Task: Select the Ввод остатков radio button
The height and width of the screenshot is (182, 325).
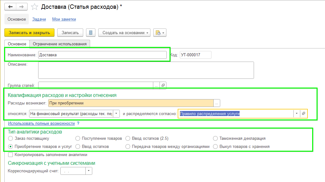Action: click(x=78, y=147)
